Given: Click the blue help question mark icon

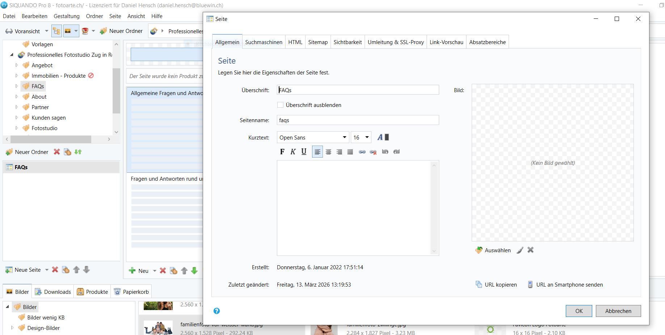Looking at the screenshot, I should point(216,311).
